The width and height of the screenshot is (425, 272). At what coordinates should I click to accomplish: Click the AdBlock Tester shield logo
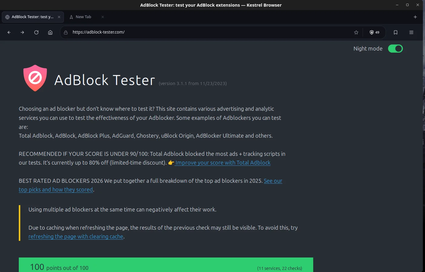click(x=35, y=78)
